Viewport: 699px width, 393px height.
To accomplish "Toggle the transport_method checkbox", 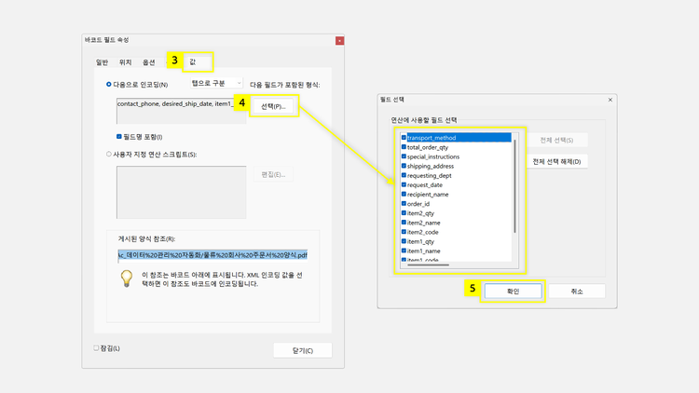I will click(404, 138).
